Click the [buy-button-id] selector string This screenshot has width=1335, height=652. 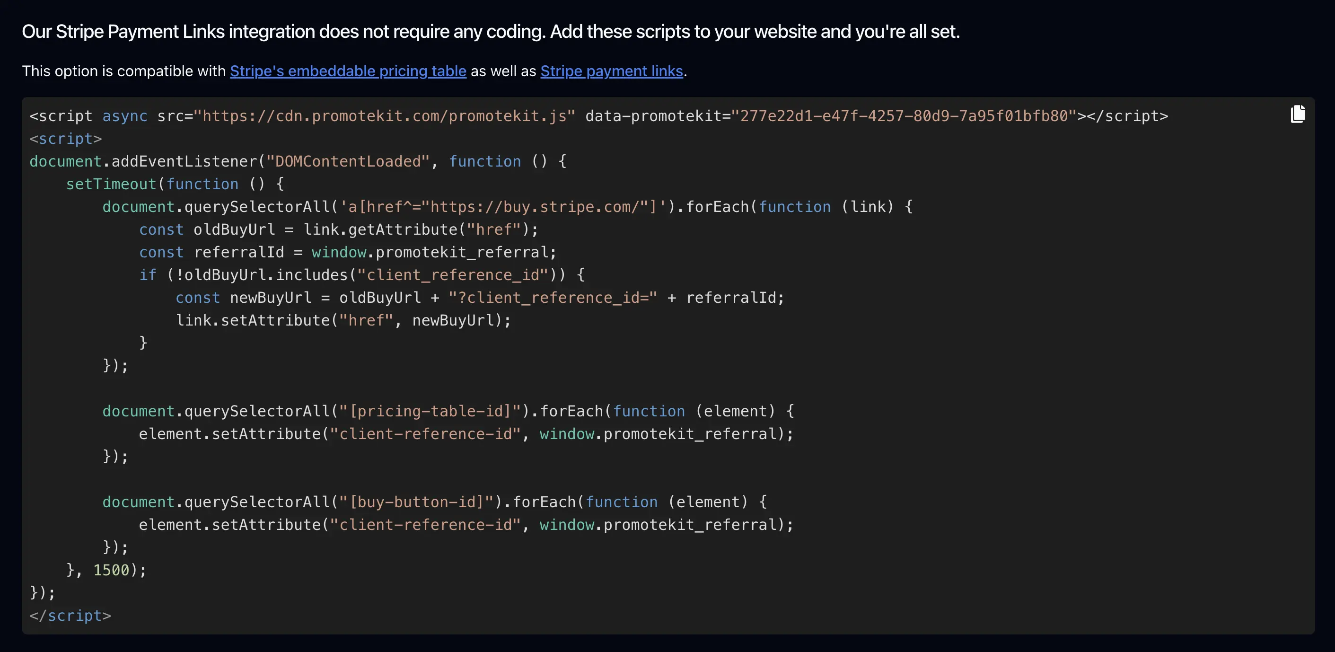[x=416, y=502]
